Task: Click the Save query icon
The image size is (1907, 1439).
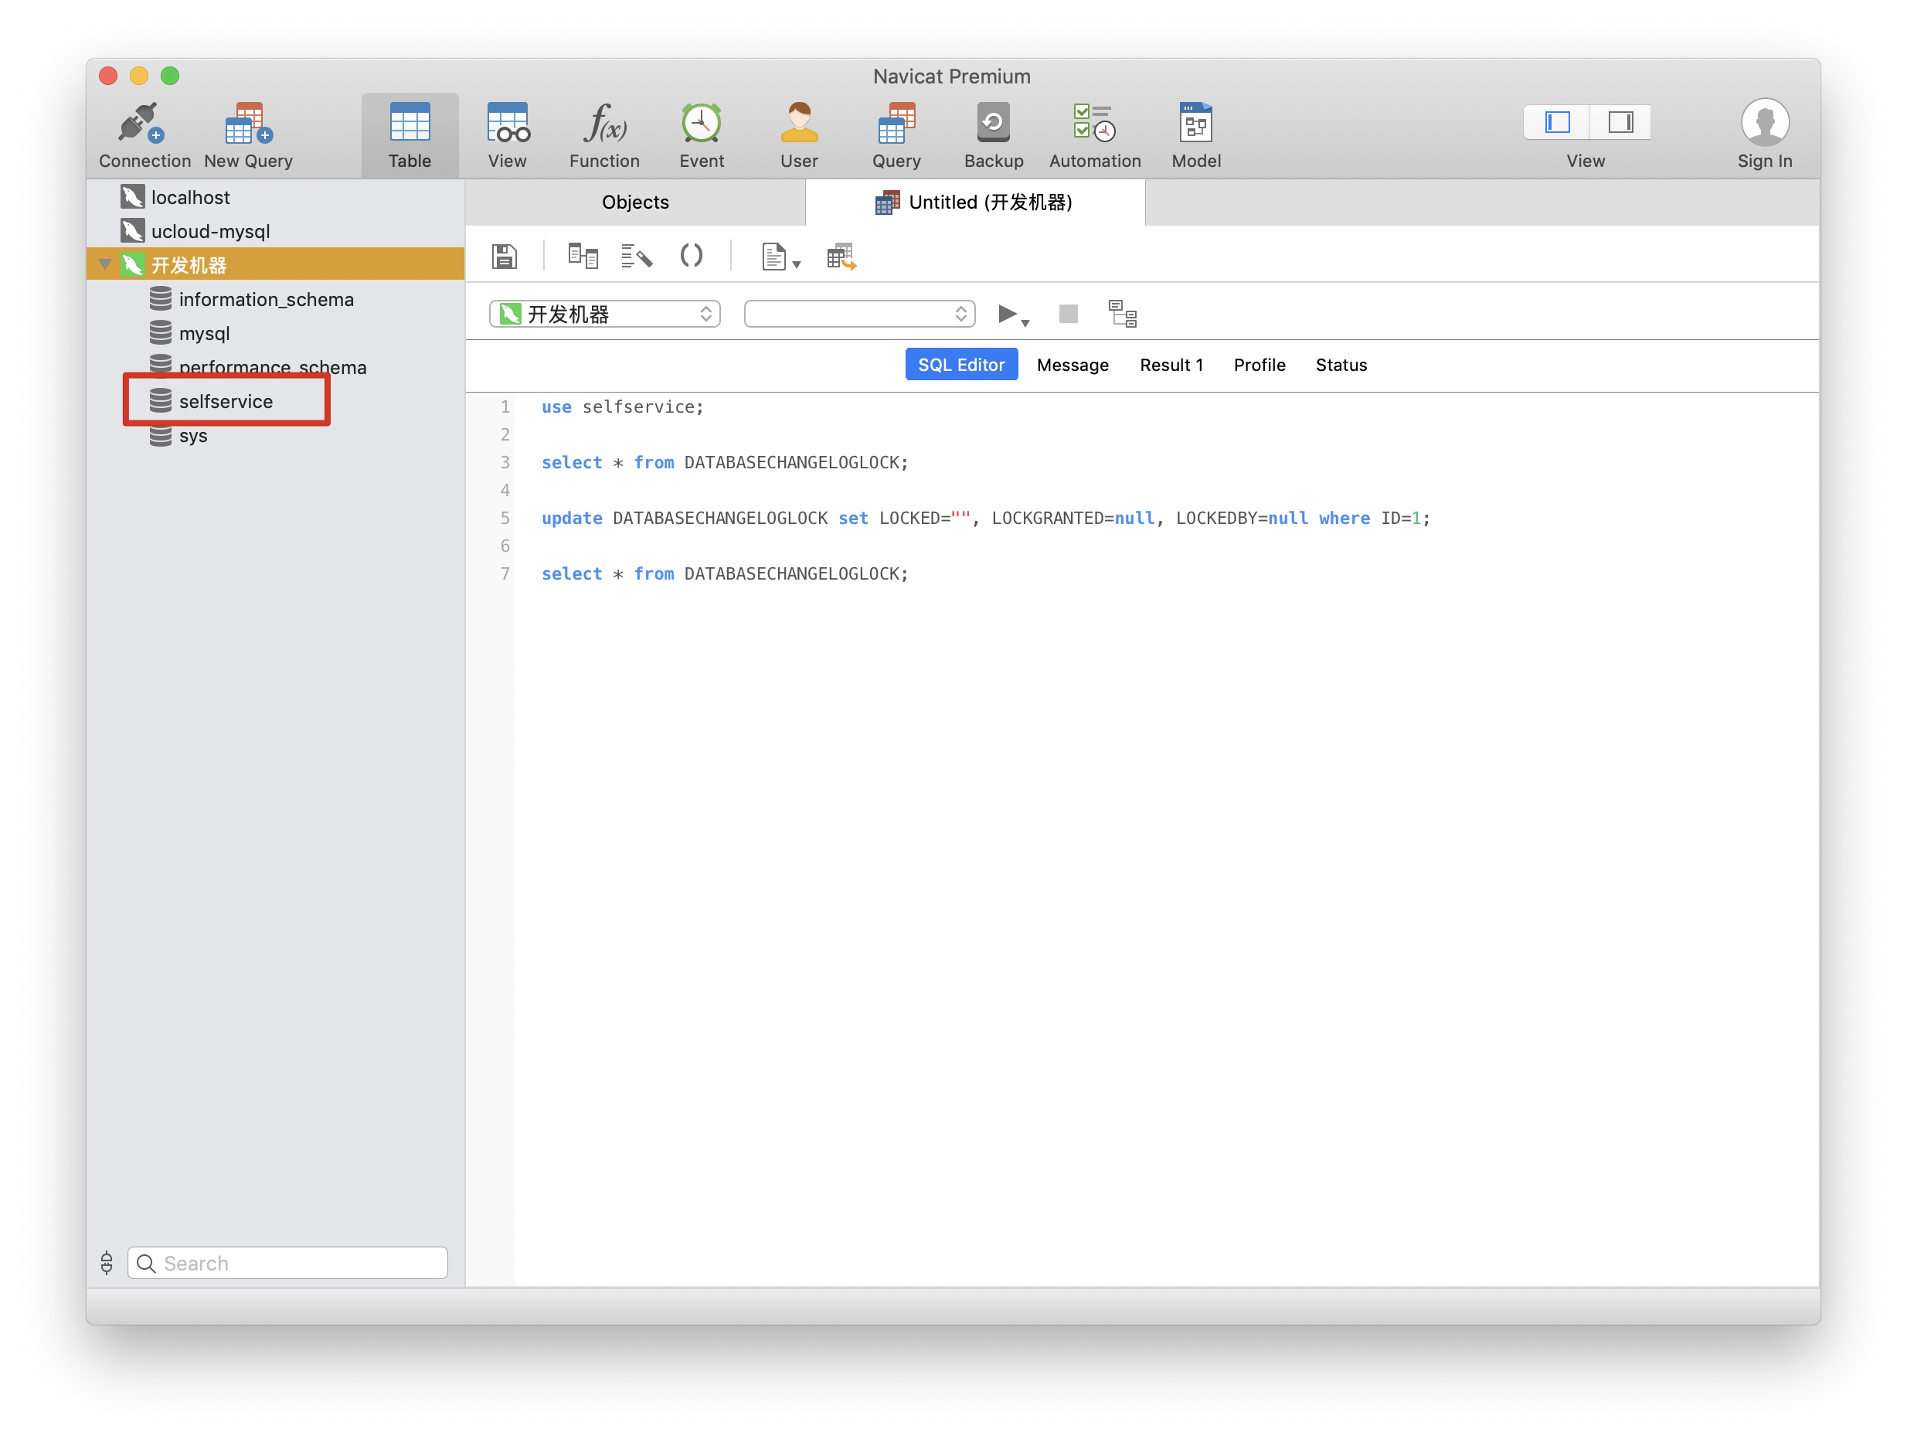Action: pyautogui.click(x=505, y=256)
